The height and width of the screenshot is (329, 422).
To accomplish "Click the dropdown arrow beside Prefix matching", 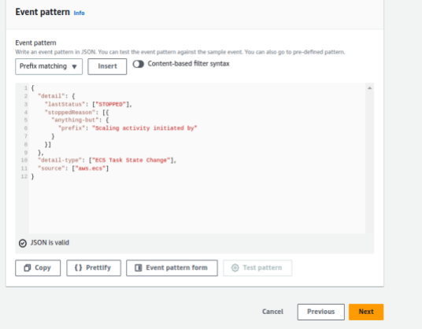I will point(75,67).
